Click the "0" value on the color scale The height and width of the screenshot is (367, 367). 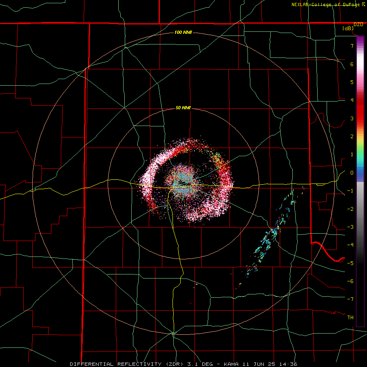tap(352, 173)
